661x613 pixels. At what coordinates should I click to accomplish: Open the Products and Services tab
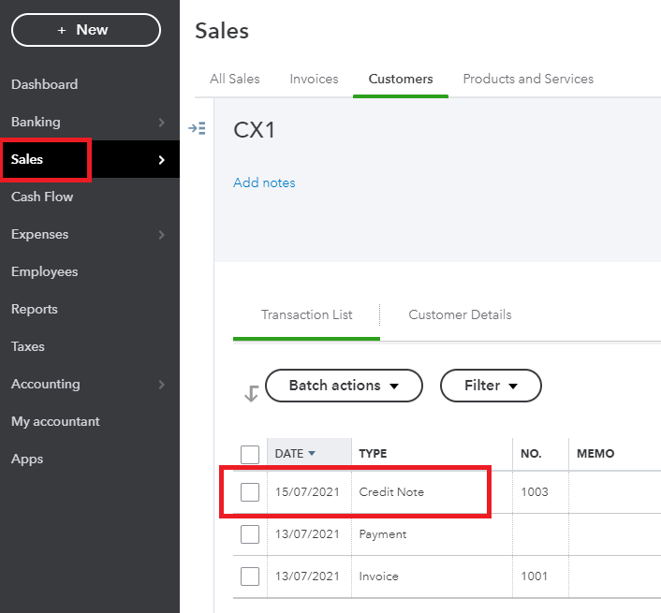tap(528, 79)
